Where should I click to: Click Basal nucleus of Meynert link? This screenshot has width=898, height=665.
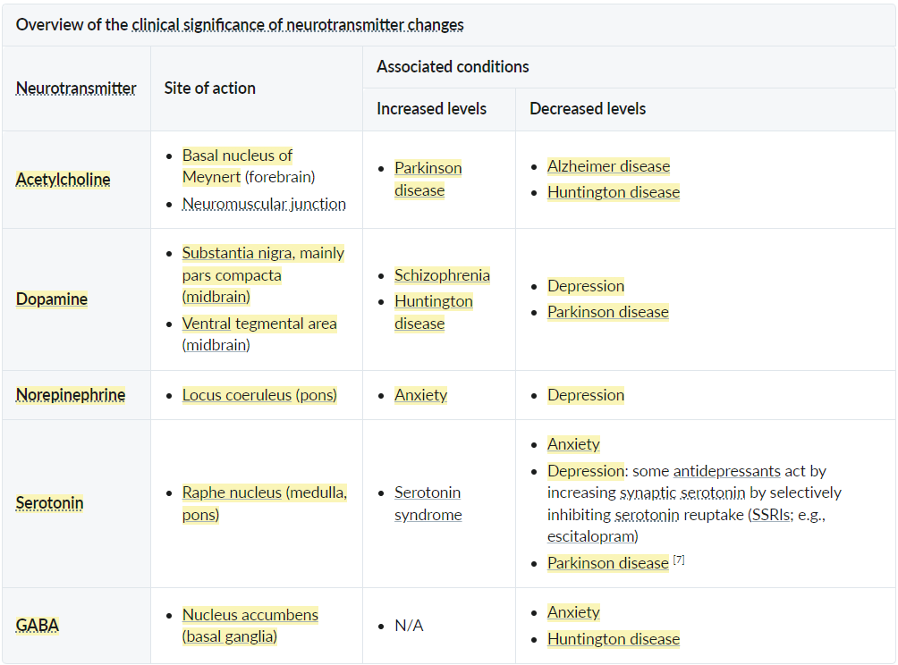(x=238, y=166)
